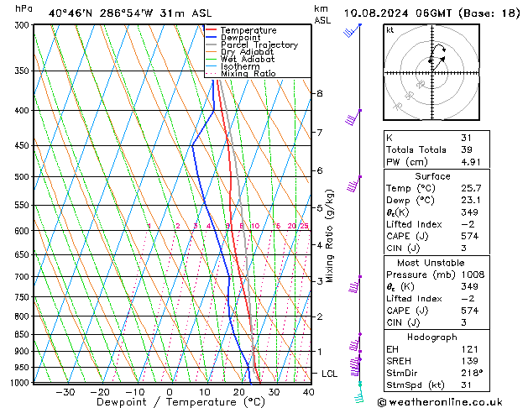Click the gray line swatch beside Parcel Trajectory

(x=211, y=44)
